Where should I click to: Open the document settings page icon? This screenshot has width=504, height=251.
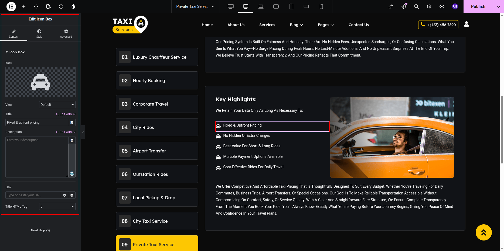tap(49, 6)
